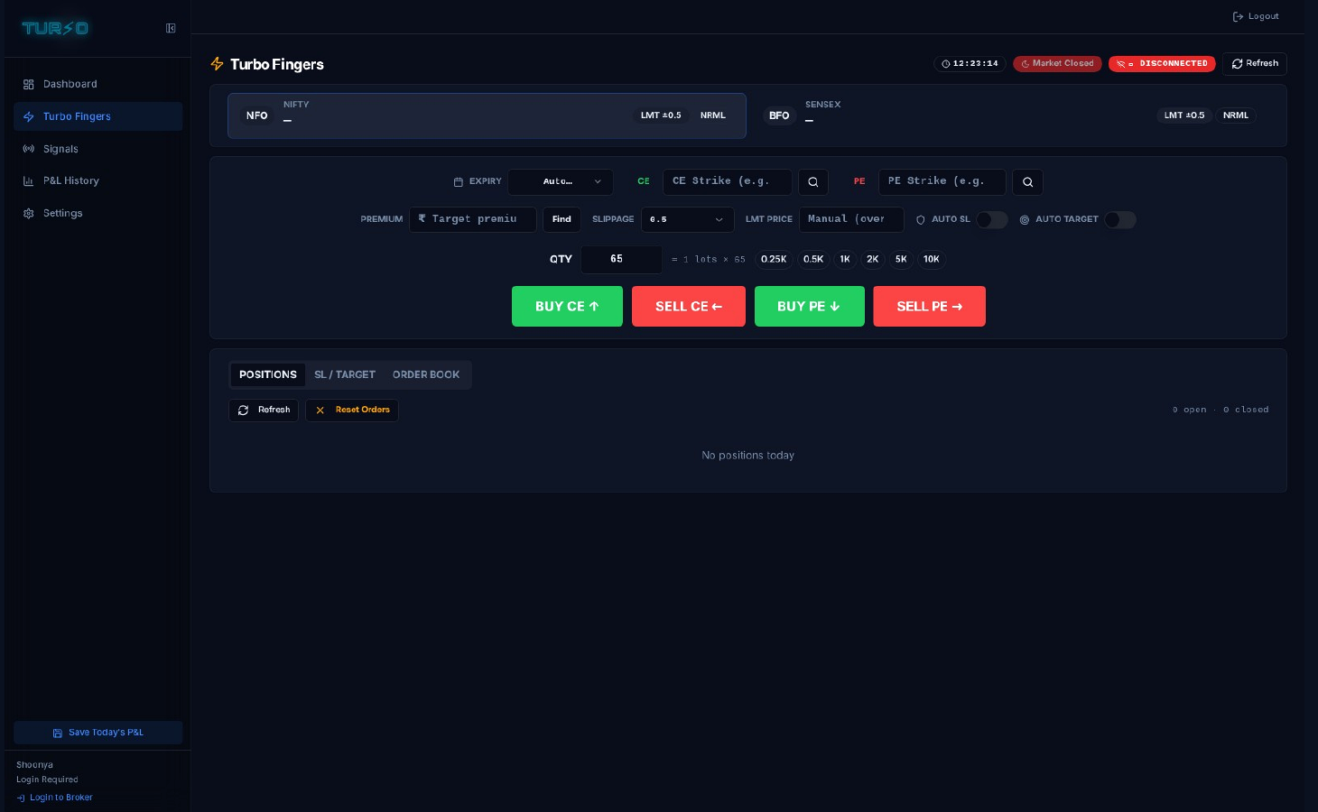Click the lightning bolt beside Turbo Fingers title
The image size is (1318, 812).
tap(217, 64)
